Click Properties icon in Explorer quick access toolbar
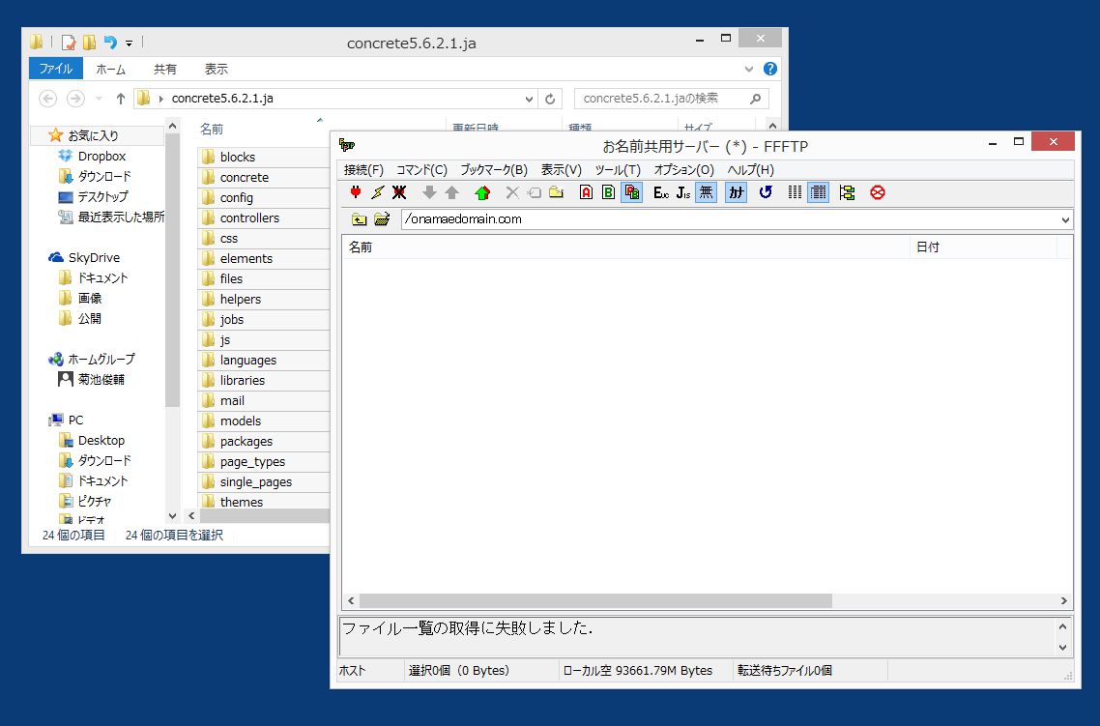 [68, 43]
